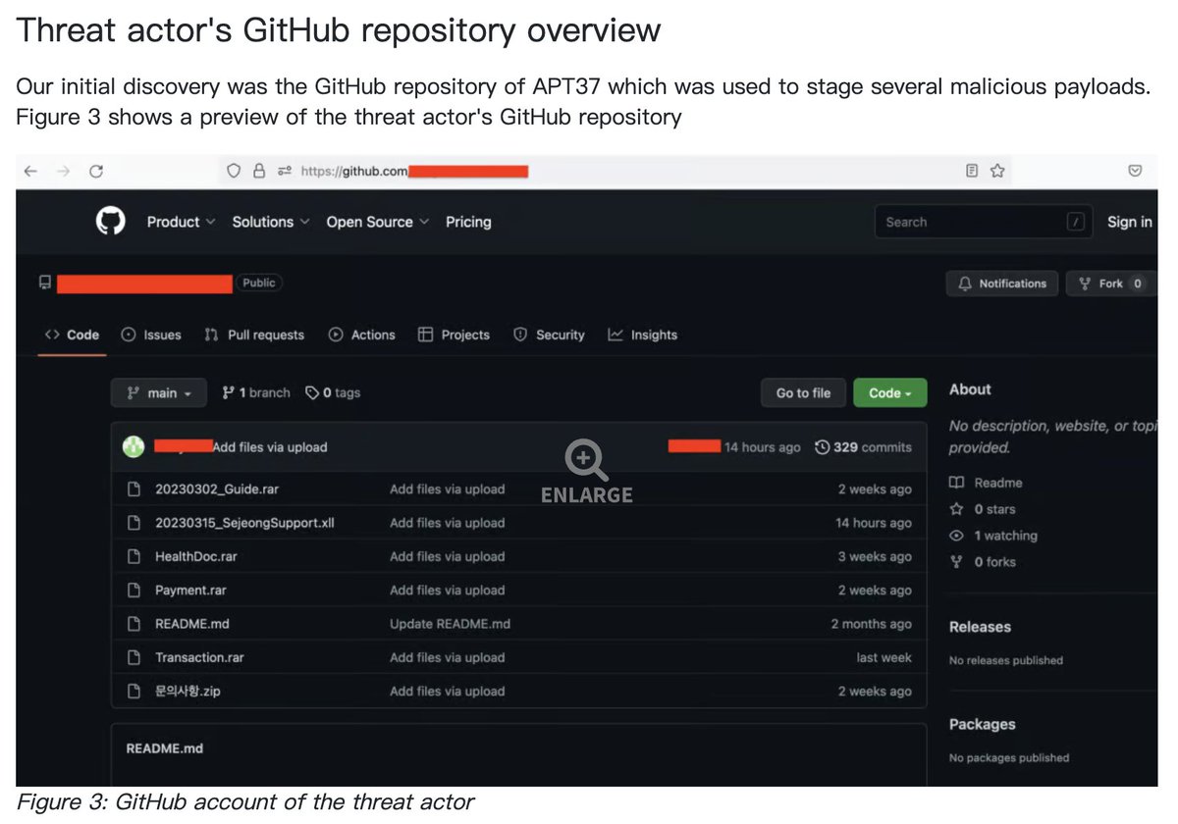1178x824 pixels.
Task: Open the main branch selector dropdown
Action: tap(158, 392)
